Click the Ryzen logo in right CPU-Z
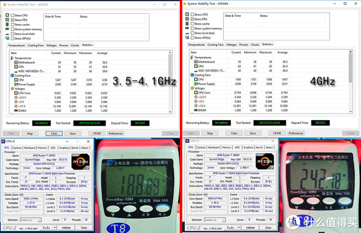The image size is (361, 233). click(x=265, y=161)
